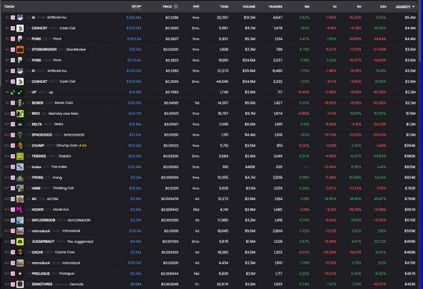
Task: Click the yellow 100 boost badge on CHUMP
Action: tap(83, 146)
